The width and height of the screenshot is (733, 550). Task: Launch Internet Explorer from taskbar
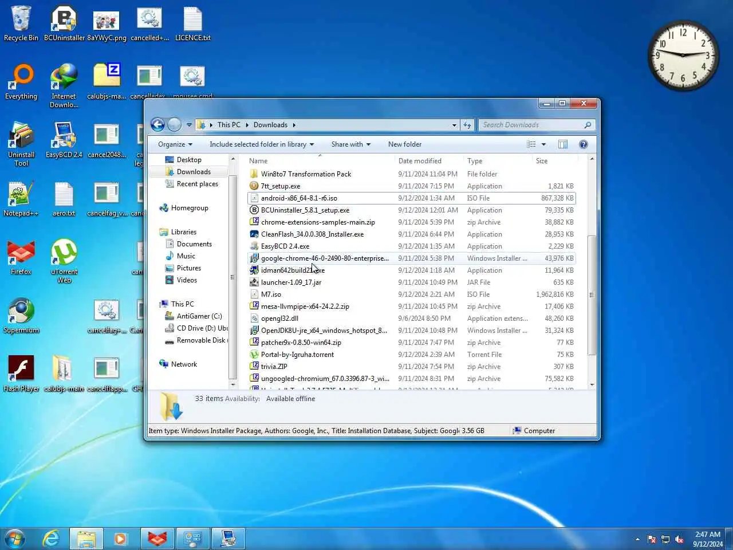click(x=51, y=539)
